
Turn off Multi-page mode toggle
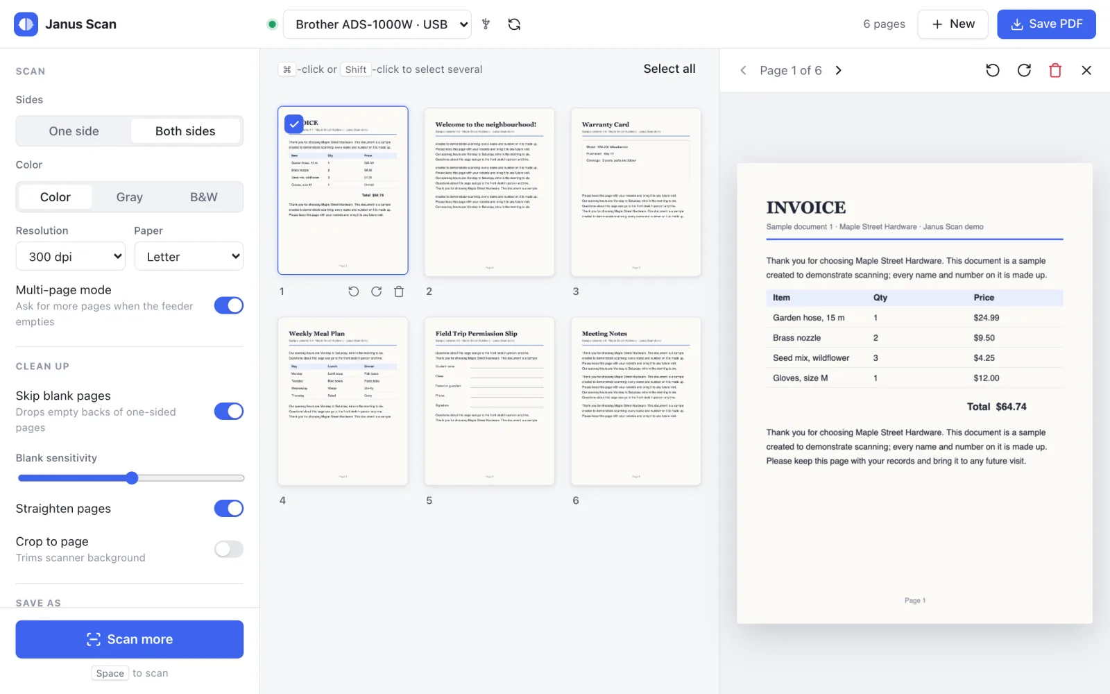229,305
